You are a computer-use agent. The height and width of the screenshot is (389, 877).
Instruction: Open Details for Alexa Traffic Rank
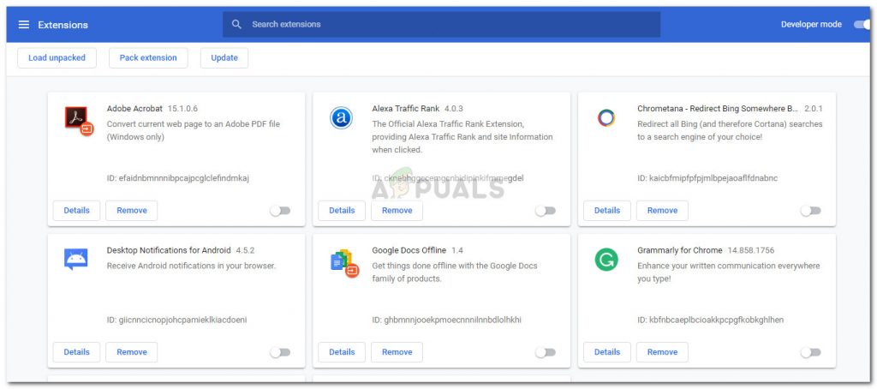(342, 211)
